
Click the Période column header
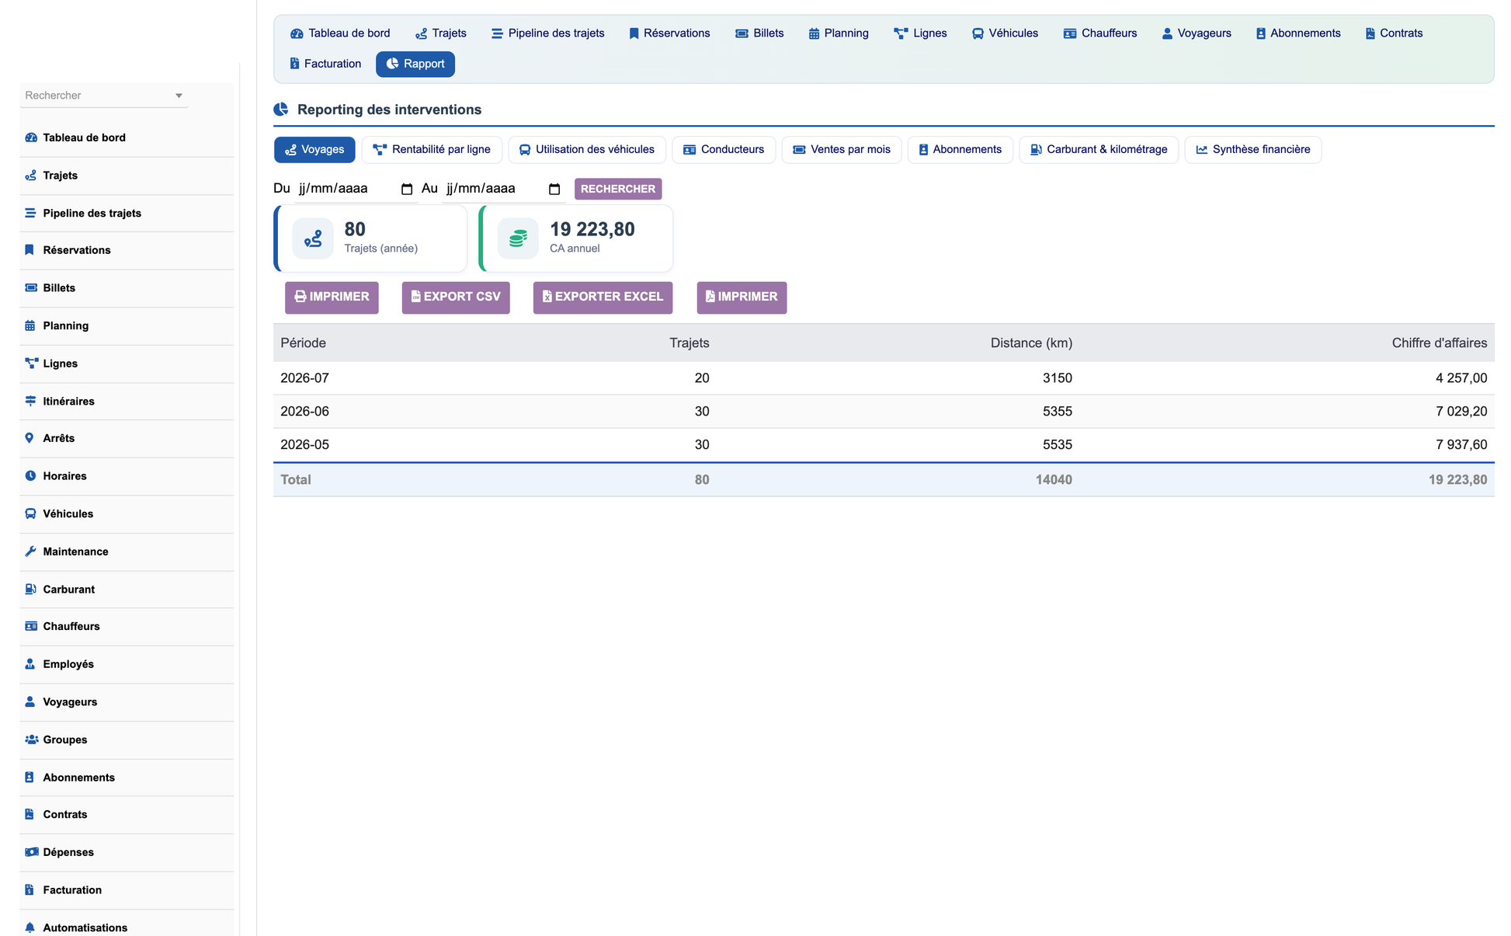pos(303,343)
